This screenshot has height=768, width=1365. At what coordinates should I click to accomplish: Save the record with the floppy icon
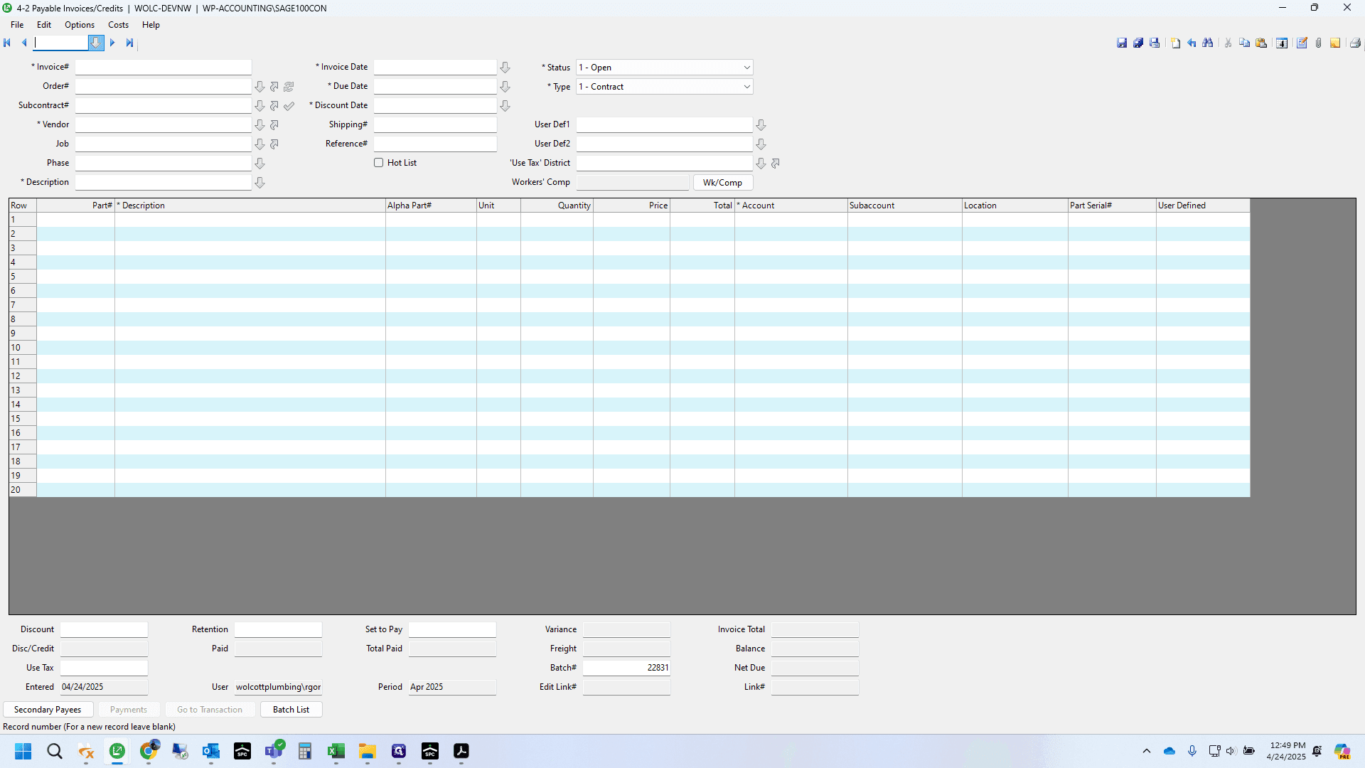(1122, 43)
